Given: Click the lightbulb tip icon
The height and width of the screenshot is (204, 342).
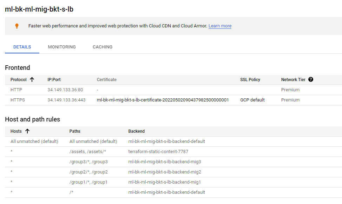Looking at the screenshot, I should (x=17, y=26).
